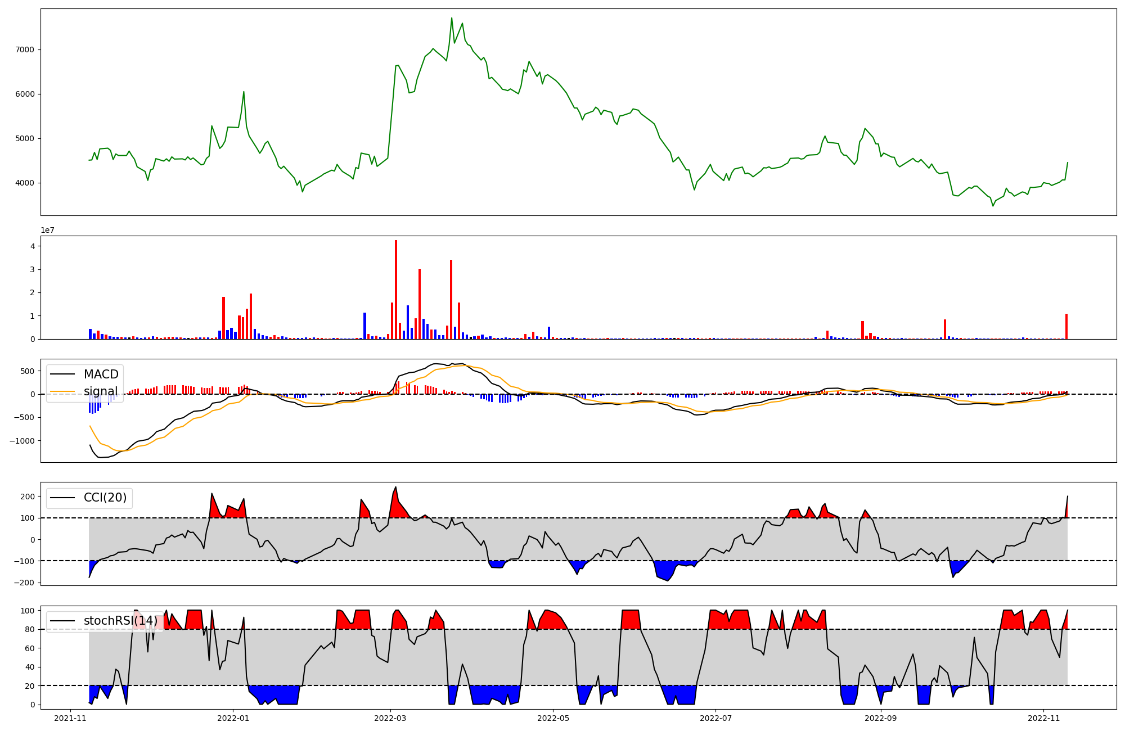
Task: Click the 80 tick label on stochRSI axis
Action: [29, 629]
